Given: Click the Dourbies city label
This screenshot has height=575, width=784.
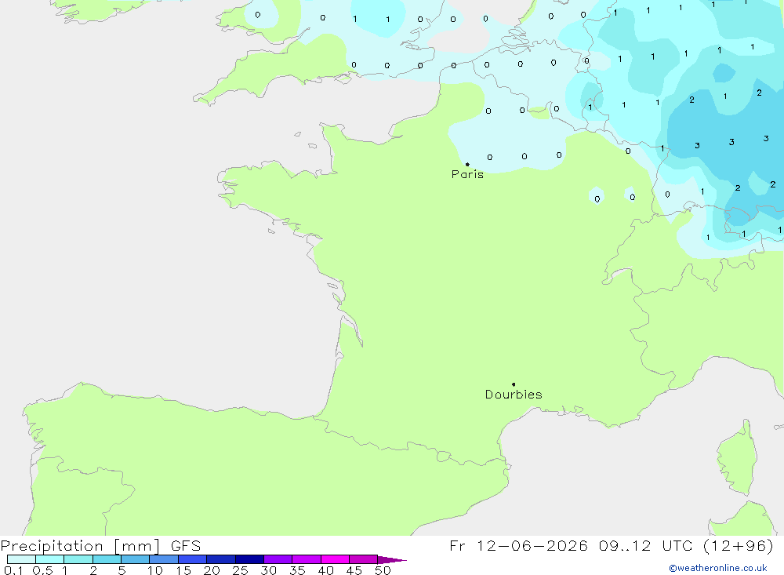Looking at the screenshot, I should 514,395.
